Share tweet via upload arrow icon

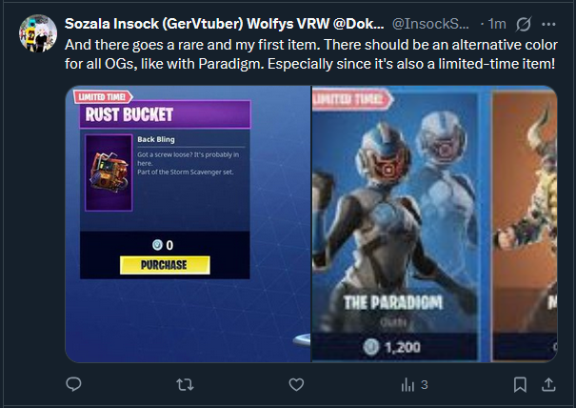pos(548,385)
